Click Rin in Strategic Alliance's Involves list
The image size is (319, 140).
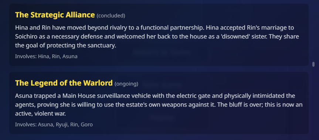pyautogui.click(x=56, y=56)
